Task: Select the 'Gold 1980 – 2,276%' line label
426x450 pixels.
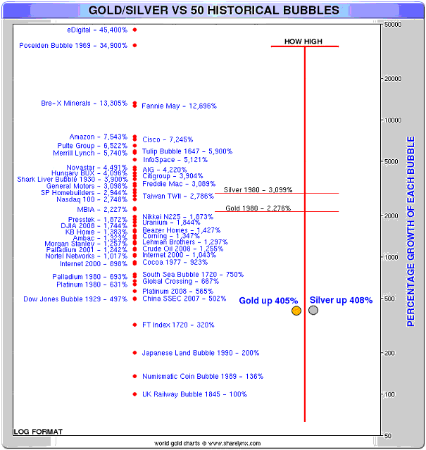Action: 258,208
